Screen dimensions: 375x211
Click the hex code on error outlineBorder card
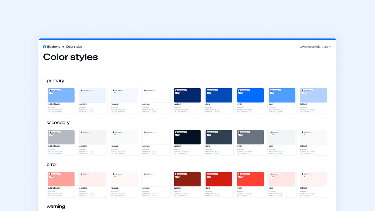pos(51,191)
